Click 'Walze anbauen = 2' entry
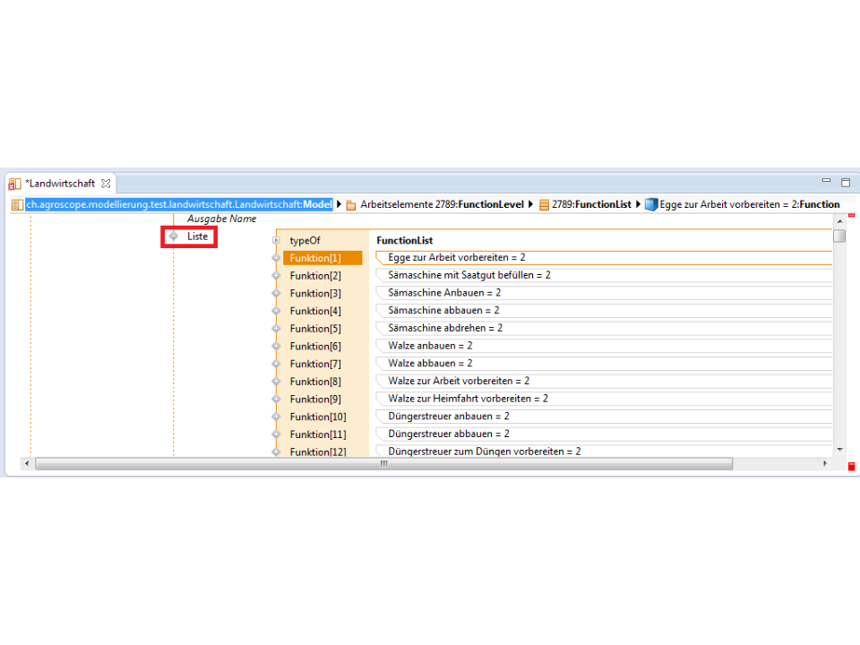 pos(430,346)
